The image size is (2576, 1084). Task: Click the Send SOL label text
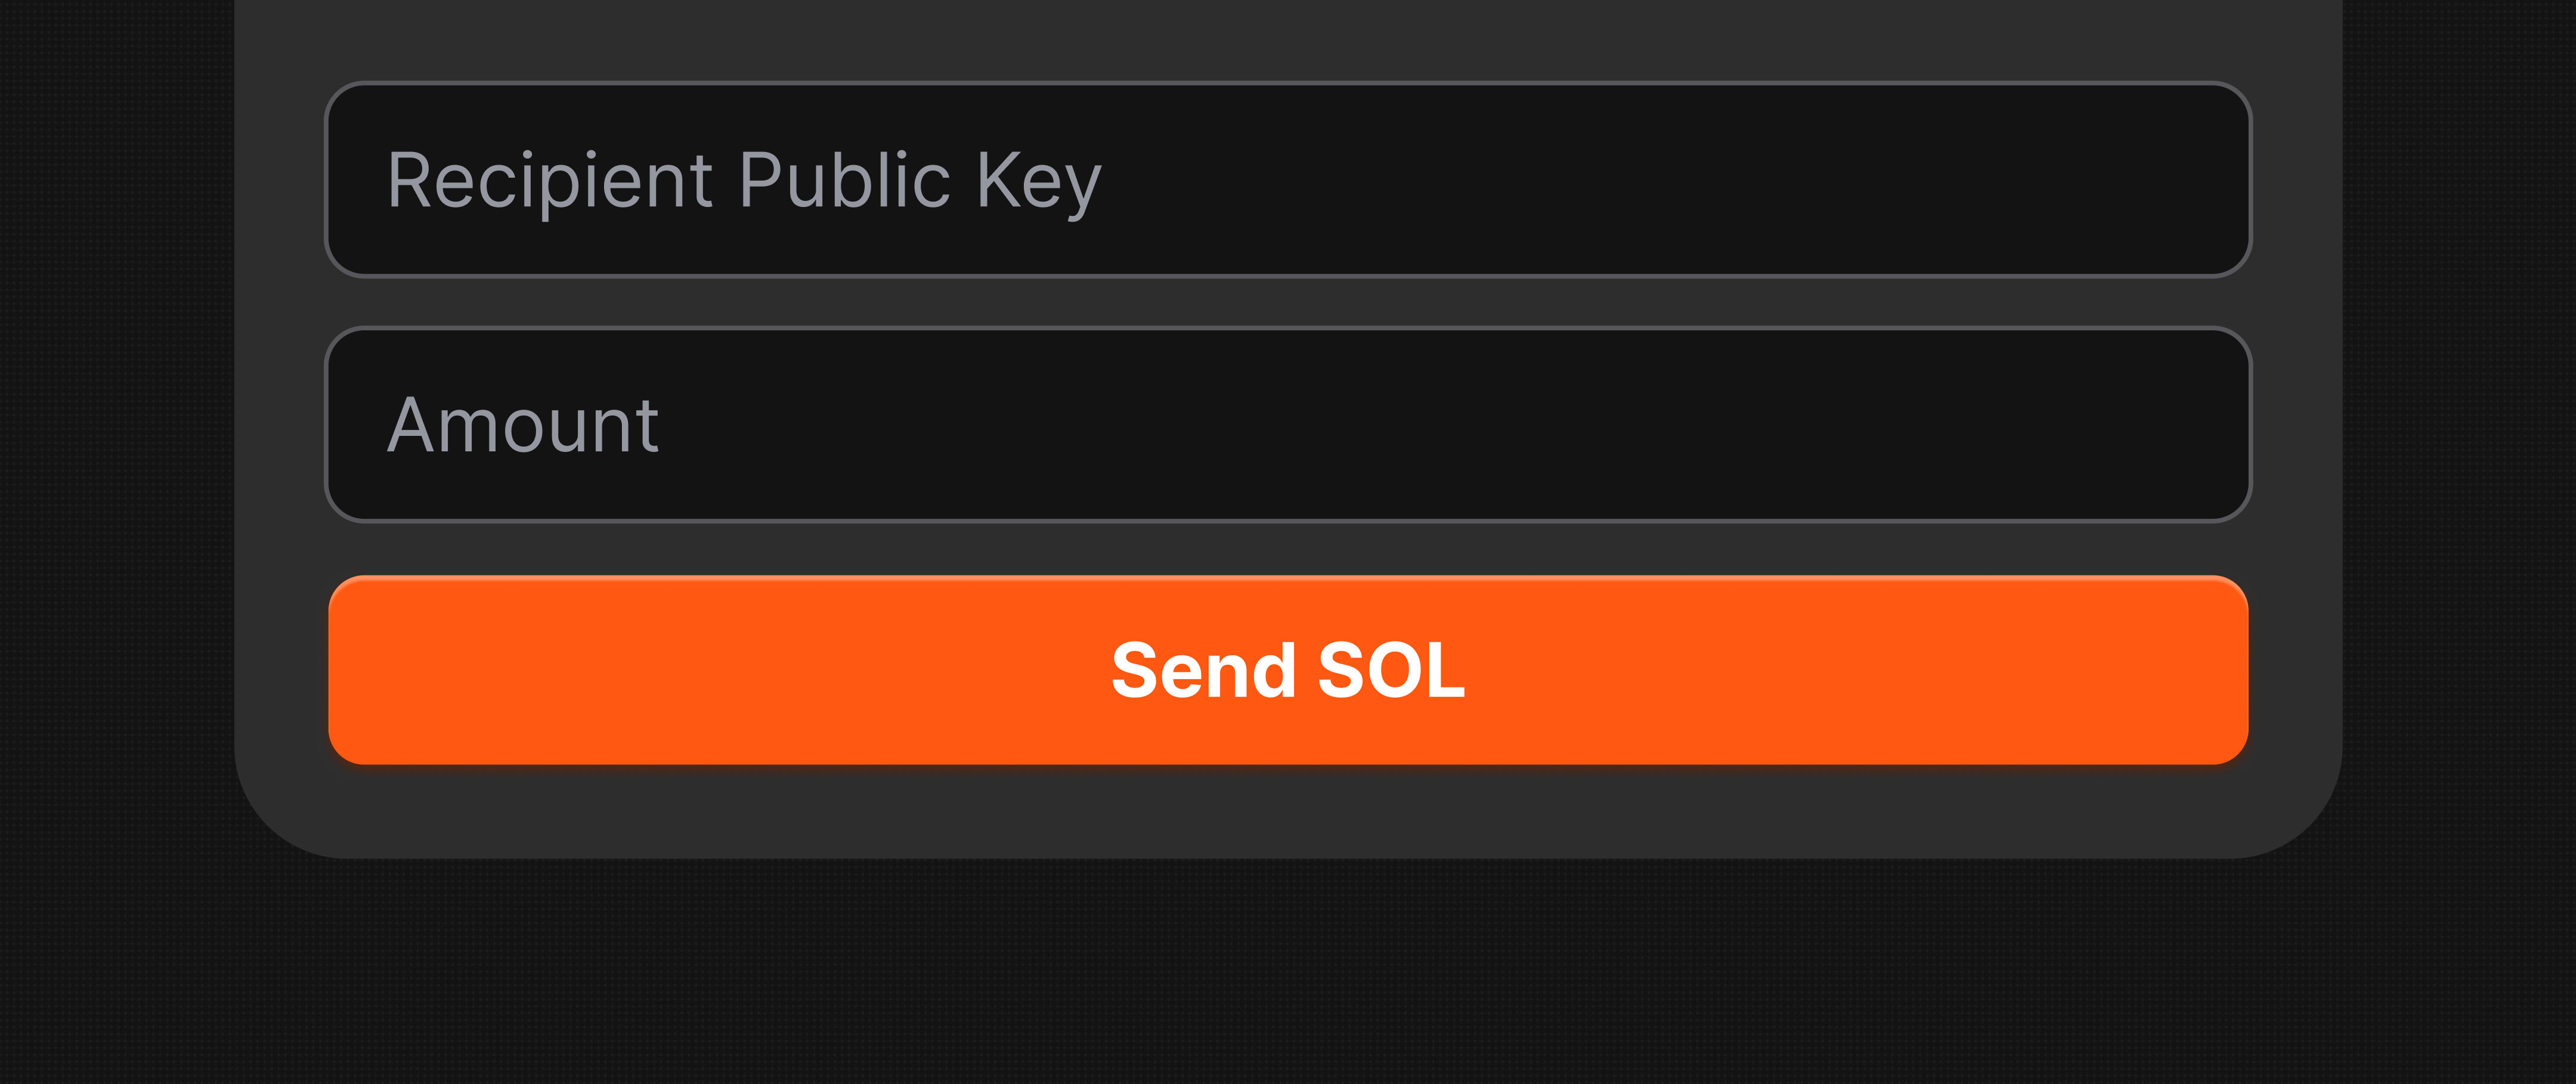1288,670
